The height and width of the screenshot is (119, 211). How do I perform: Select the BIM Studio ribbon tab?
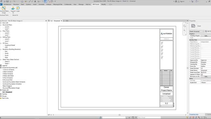96,4
